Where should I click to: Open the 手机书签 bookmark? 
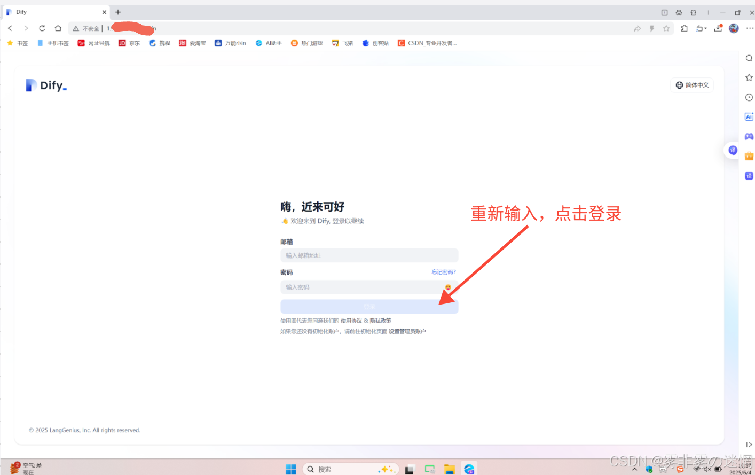point(53,43)
